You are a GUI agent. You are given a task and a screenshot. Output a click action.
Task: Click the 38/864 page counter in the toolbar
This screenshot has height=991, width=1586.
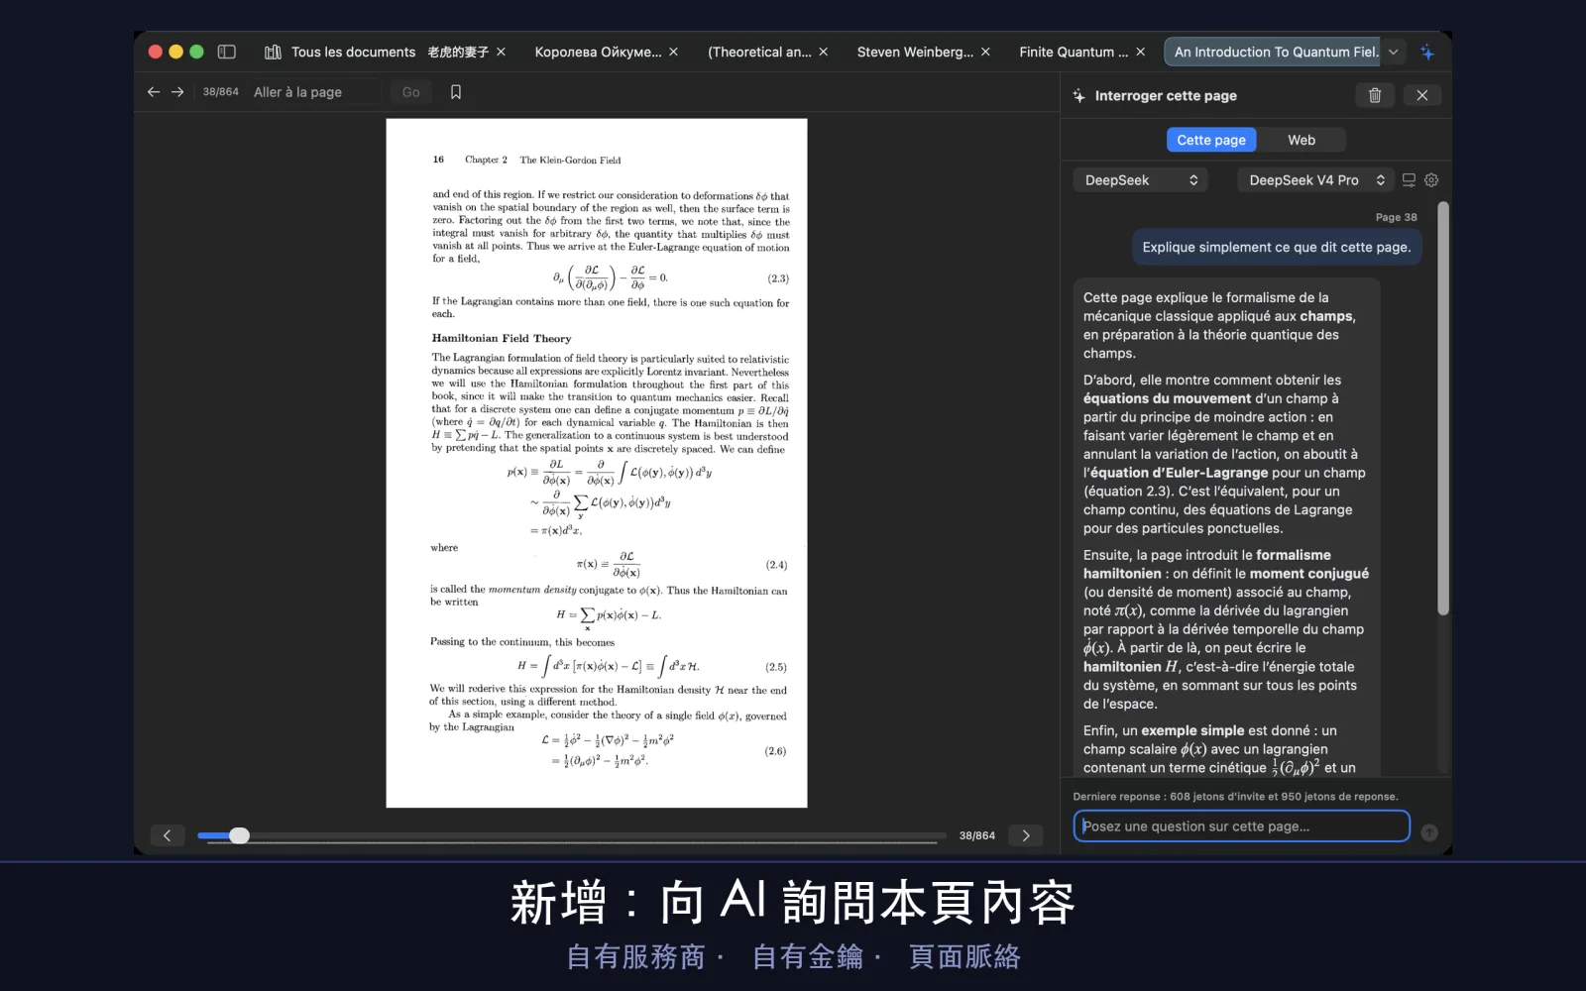coord(221,92)
